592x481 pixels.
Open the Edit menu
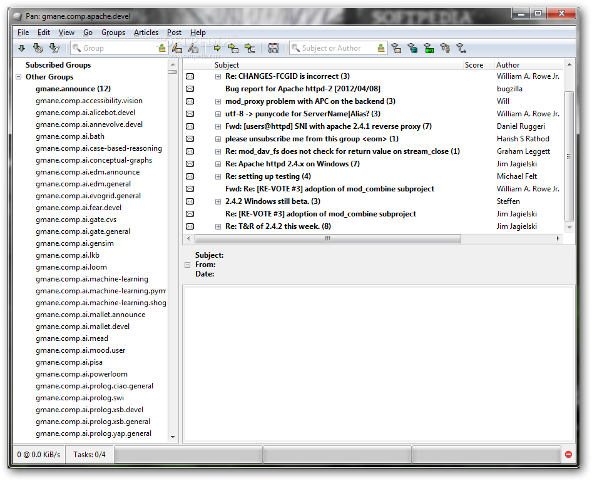point(43,33)
